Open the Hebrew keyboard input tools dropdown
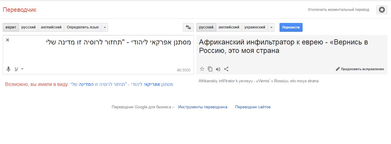 pos(22,69)
